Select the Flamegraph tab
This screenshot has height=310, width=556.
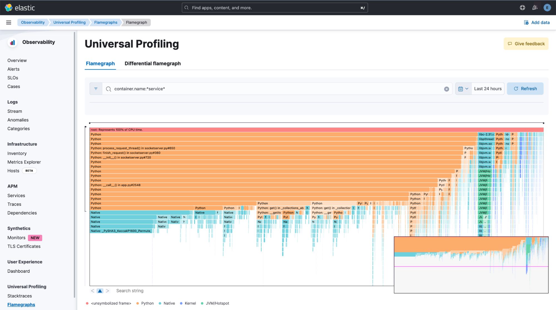pos(100,63)
